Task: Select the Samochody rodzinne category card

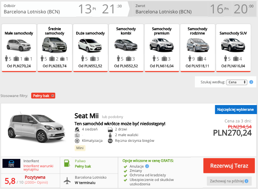Action: pyautogui.click(x=198, y=48)
